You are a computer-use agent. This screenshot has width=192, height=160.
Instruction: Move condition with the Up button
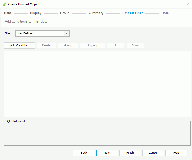pyautogui.click(x=116, y=45)
